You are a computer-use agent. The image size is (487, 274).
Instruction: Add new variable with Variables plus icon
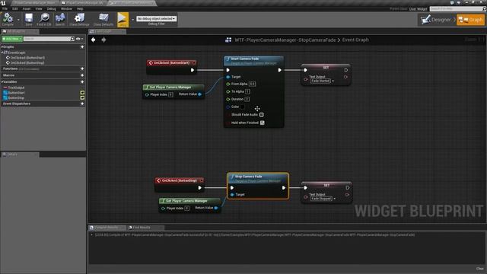point(82,81)
